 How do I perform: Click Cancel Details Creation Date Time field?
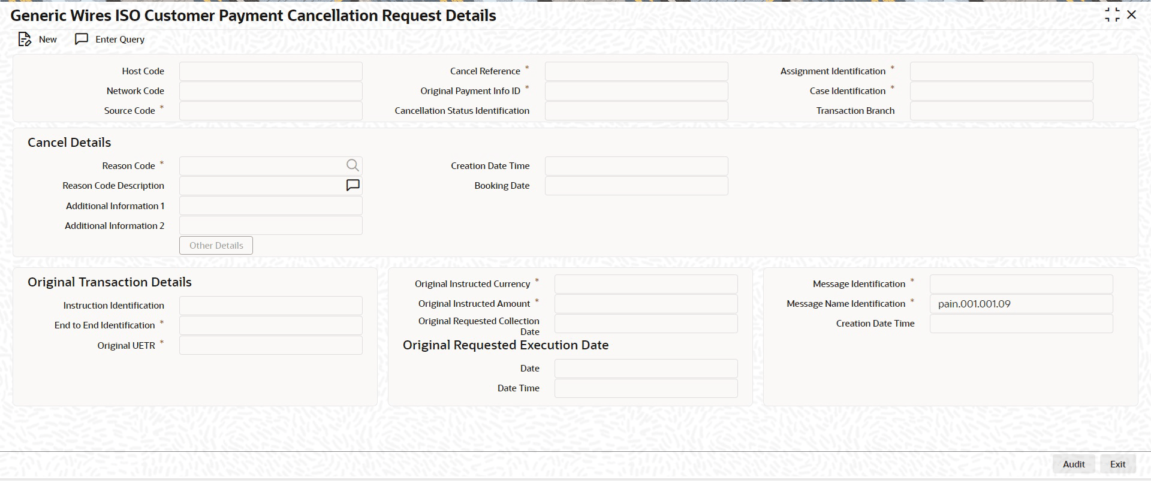pos(637,166)
